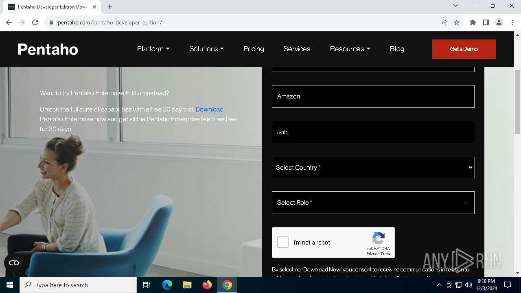This screenshot has height=293, width=521.
Task: Click the page vertical scrollbar thumb
Action: click(x=518, y=102)
